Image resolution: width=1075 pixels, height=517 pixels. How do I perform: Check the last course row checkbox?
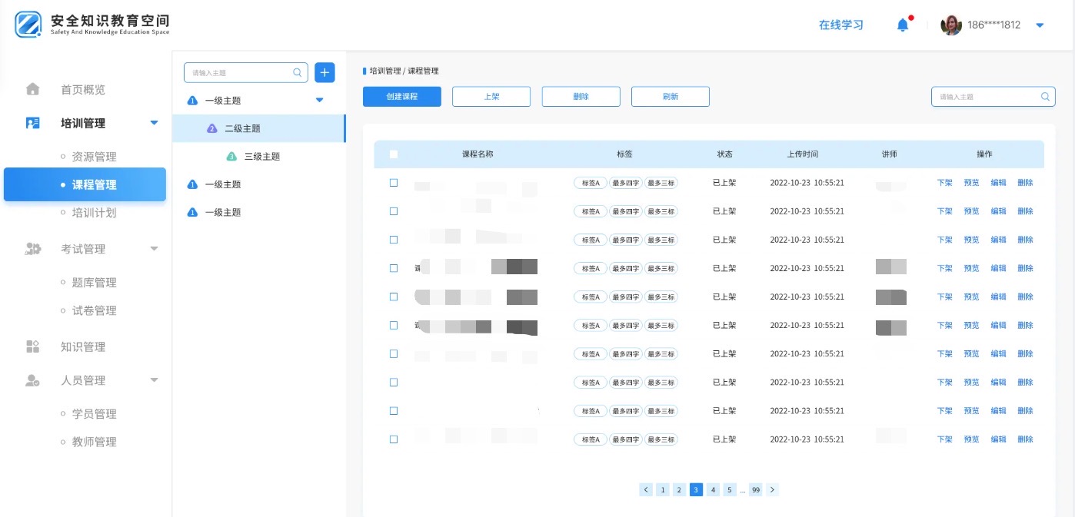pos(394,439)
